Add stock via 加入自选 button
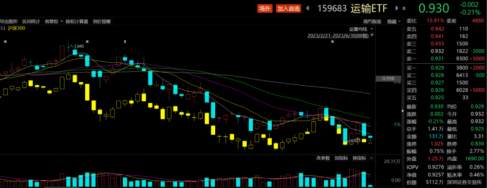Screen dimensions: 487x188 (288, 9)
